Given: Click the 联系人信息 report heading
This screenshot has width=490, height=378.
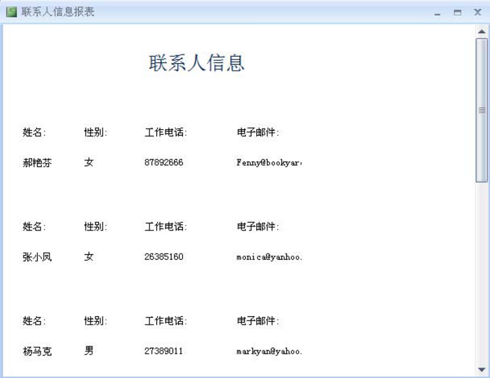Looking at the screenshot, I should pyautogui.click(x=197, y=64).
